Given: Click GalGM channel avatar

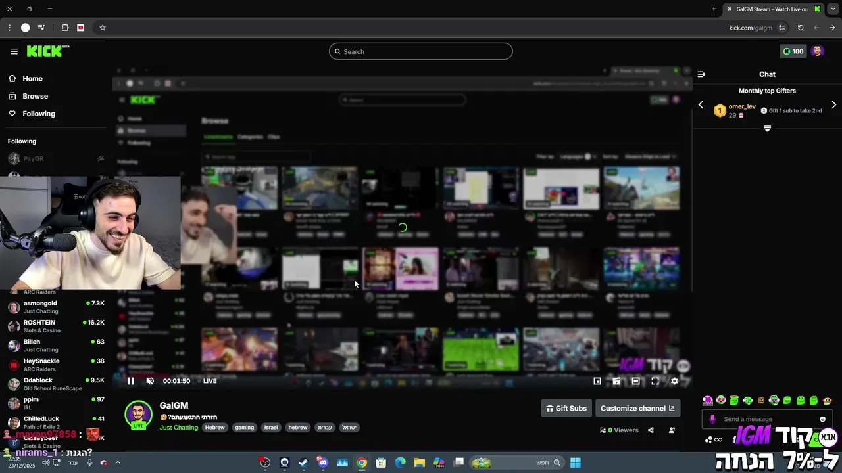Looking at the screenshot, I should (x=138, y=415).
